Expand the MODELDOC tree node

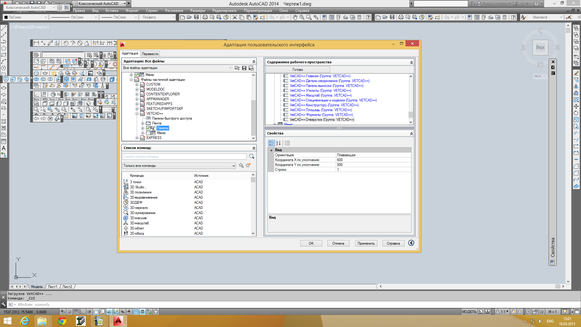pyautogui.click(x=137, y=89)
